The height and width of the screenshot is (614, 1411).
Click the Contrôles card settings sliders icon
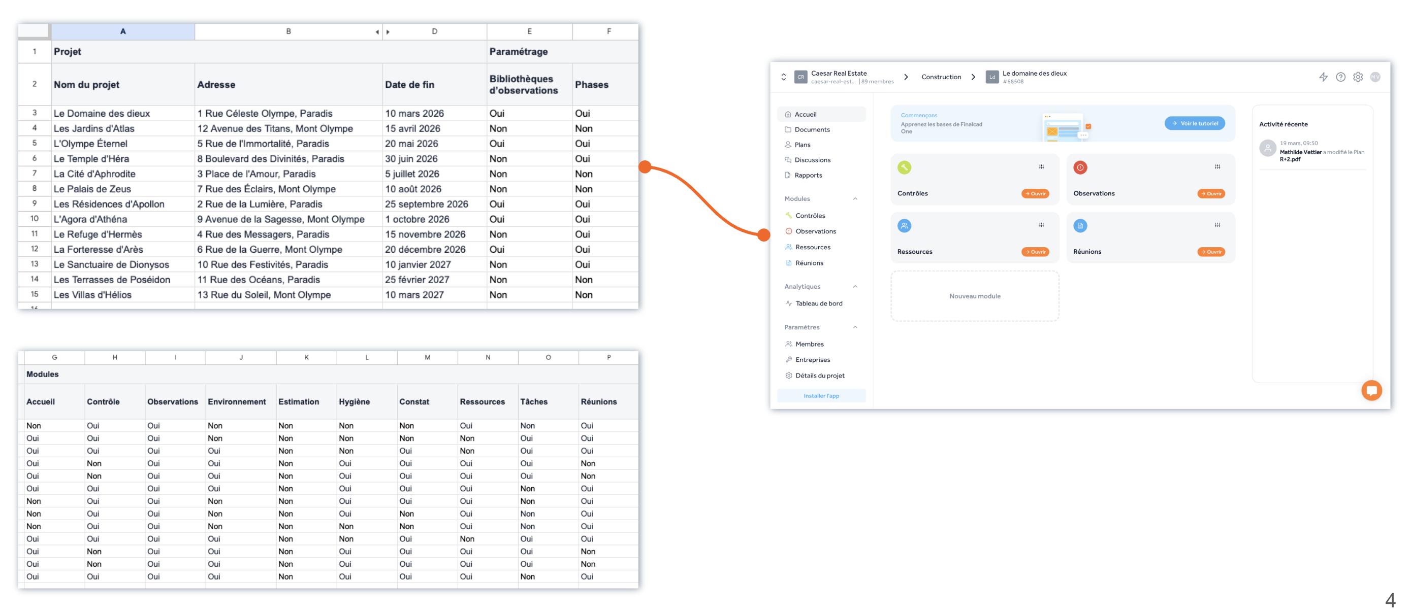(1041, 167)
